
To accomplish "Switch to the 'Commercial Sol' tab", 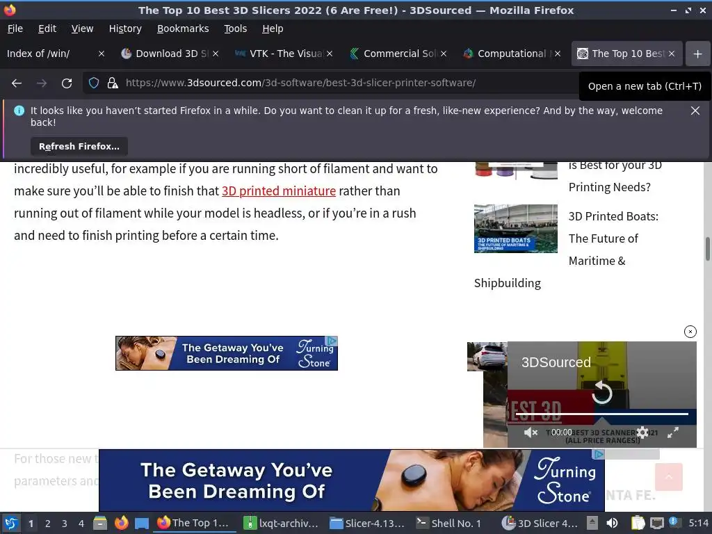I will click(x=392, y=54).
